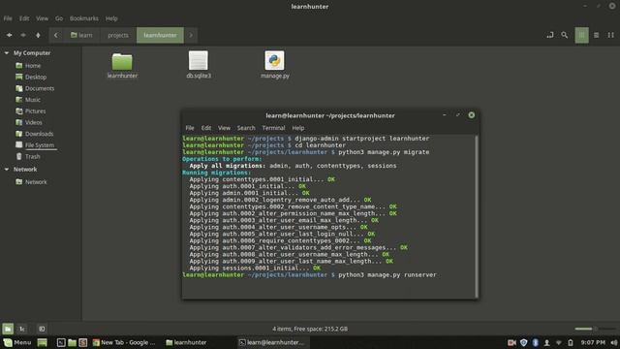Open the terminal File menu
Screen dimensions: 620x349
coord(190,128)
